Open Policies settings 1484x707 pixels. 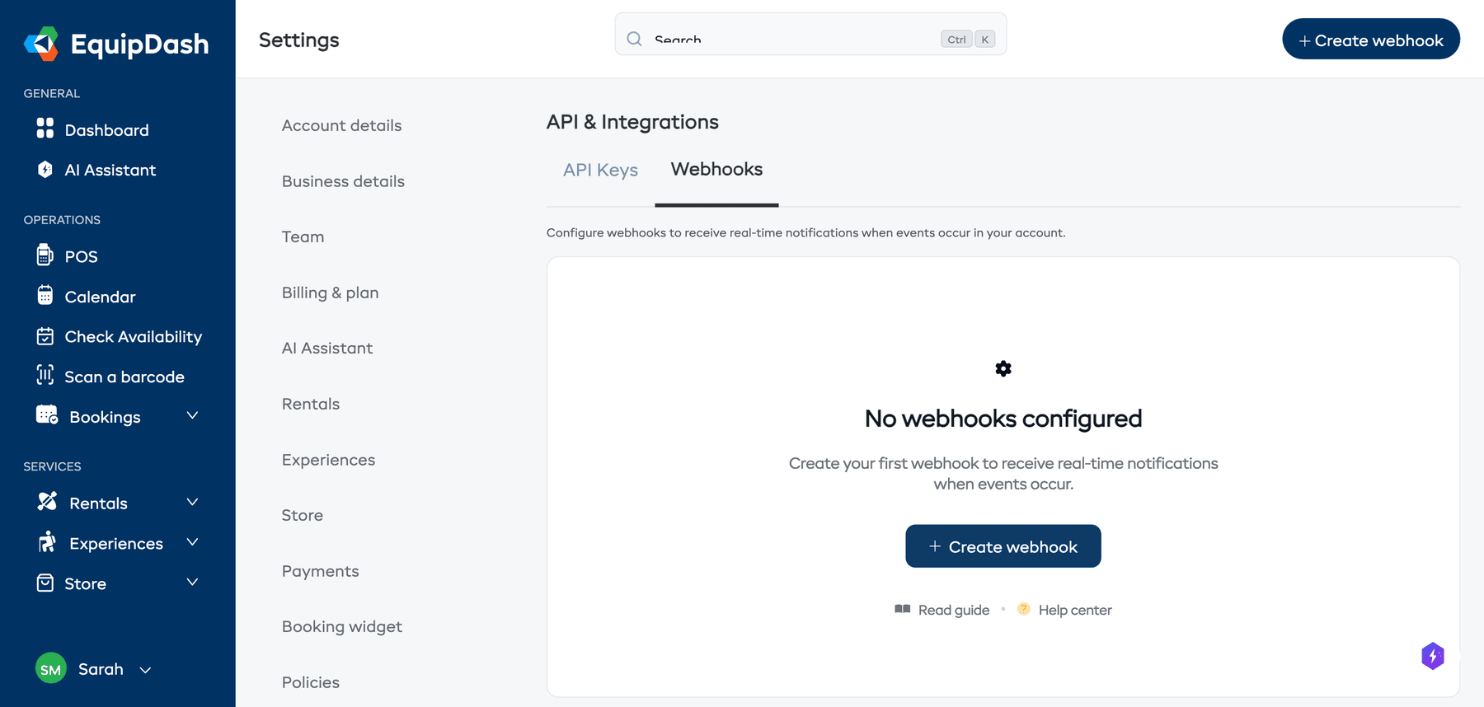coord(310,682)
